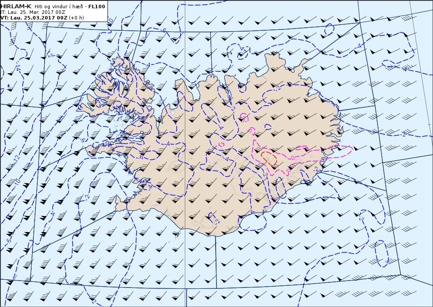Image resolution: width=433 pixels, height=307 pixels.
Task: Click the bold FL100 flight level label
Action: (x=97, y=6)
